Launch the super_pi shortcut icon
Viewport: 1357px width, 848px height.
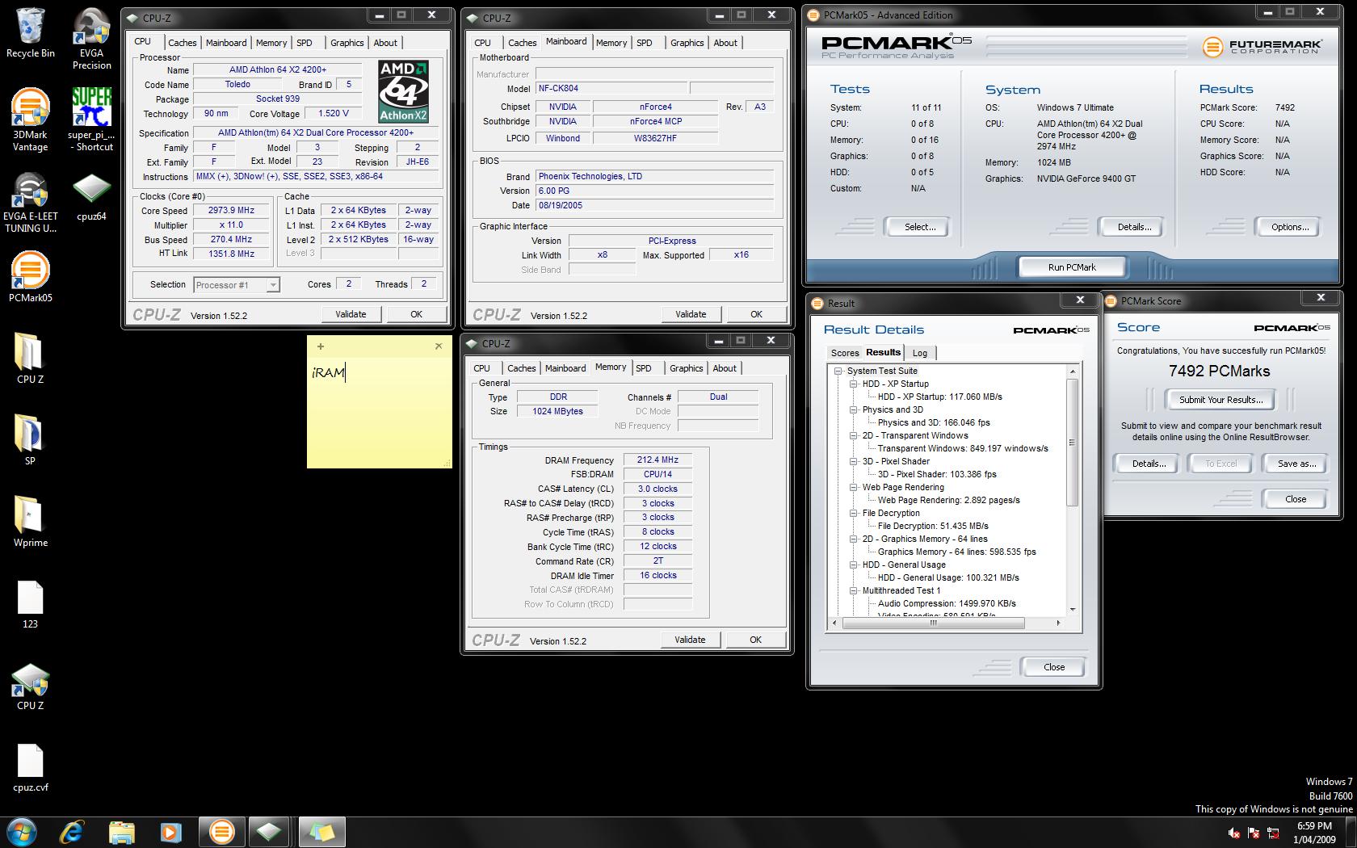click(x=90, y=120)
